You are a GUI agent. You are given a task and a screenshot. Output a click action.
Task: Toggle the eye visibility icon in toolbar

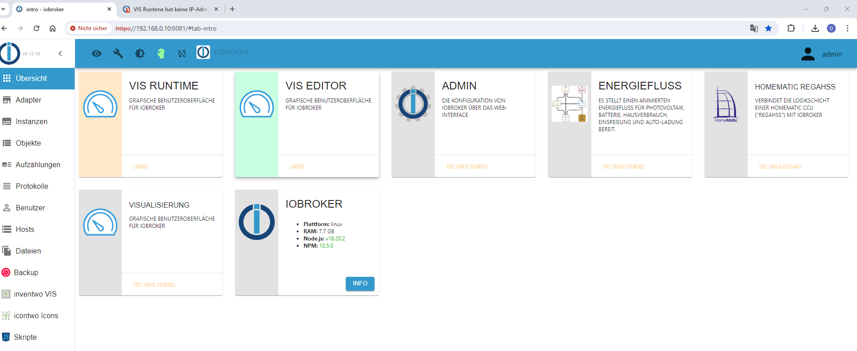click(97, 53)
